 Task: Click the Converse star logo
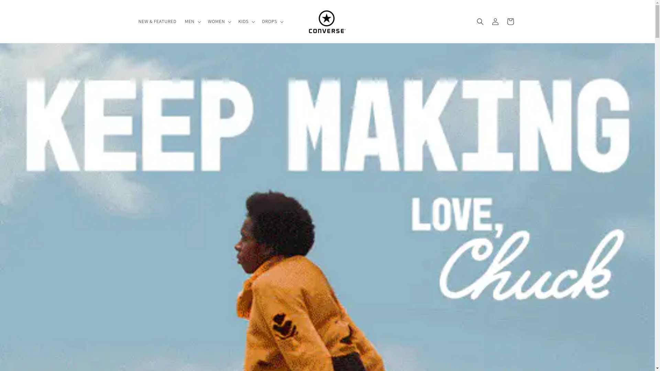pyautogui.click(x=327, y=19)
